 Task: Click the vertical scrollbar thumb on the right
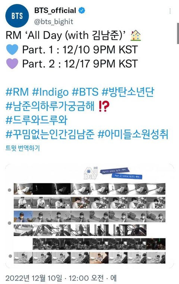pyautogui.click(x=178, y=34)
